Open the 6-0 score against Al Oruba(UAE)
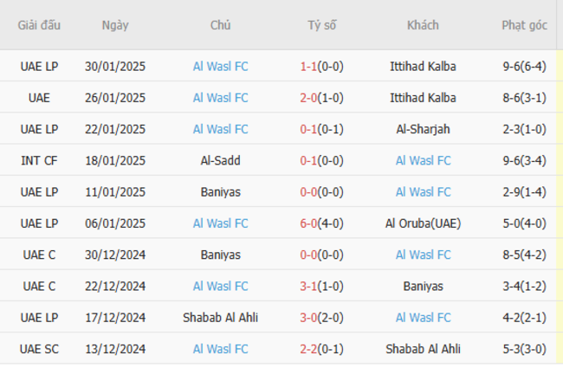 pos(308,223)
